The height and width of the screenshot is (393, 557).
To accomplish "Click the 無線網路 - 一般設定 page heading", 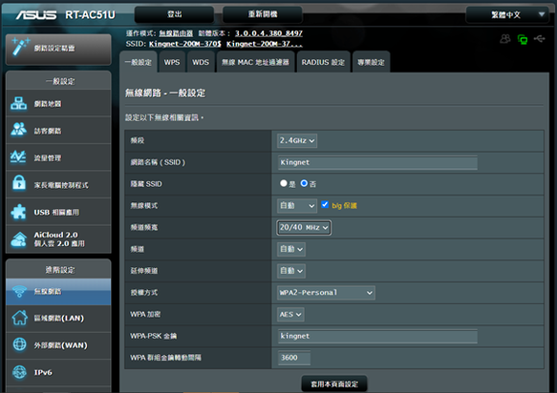I will point(165,93).
